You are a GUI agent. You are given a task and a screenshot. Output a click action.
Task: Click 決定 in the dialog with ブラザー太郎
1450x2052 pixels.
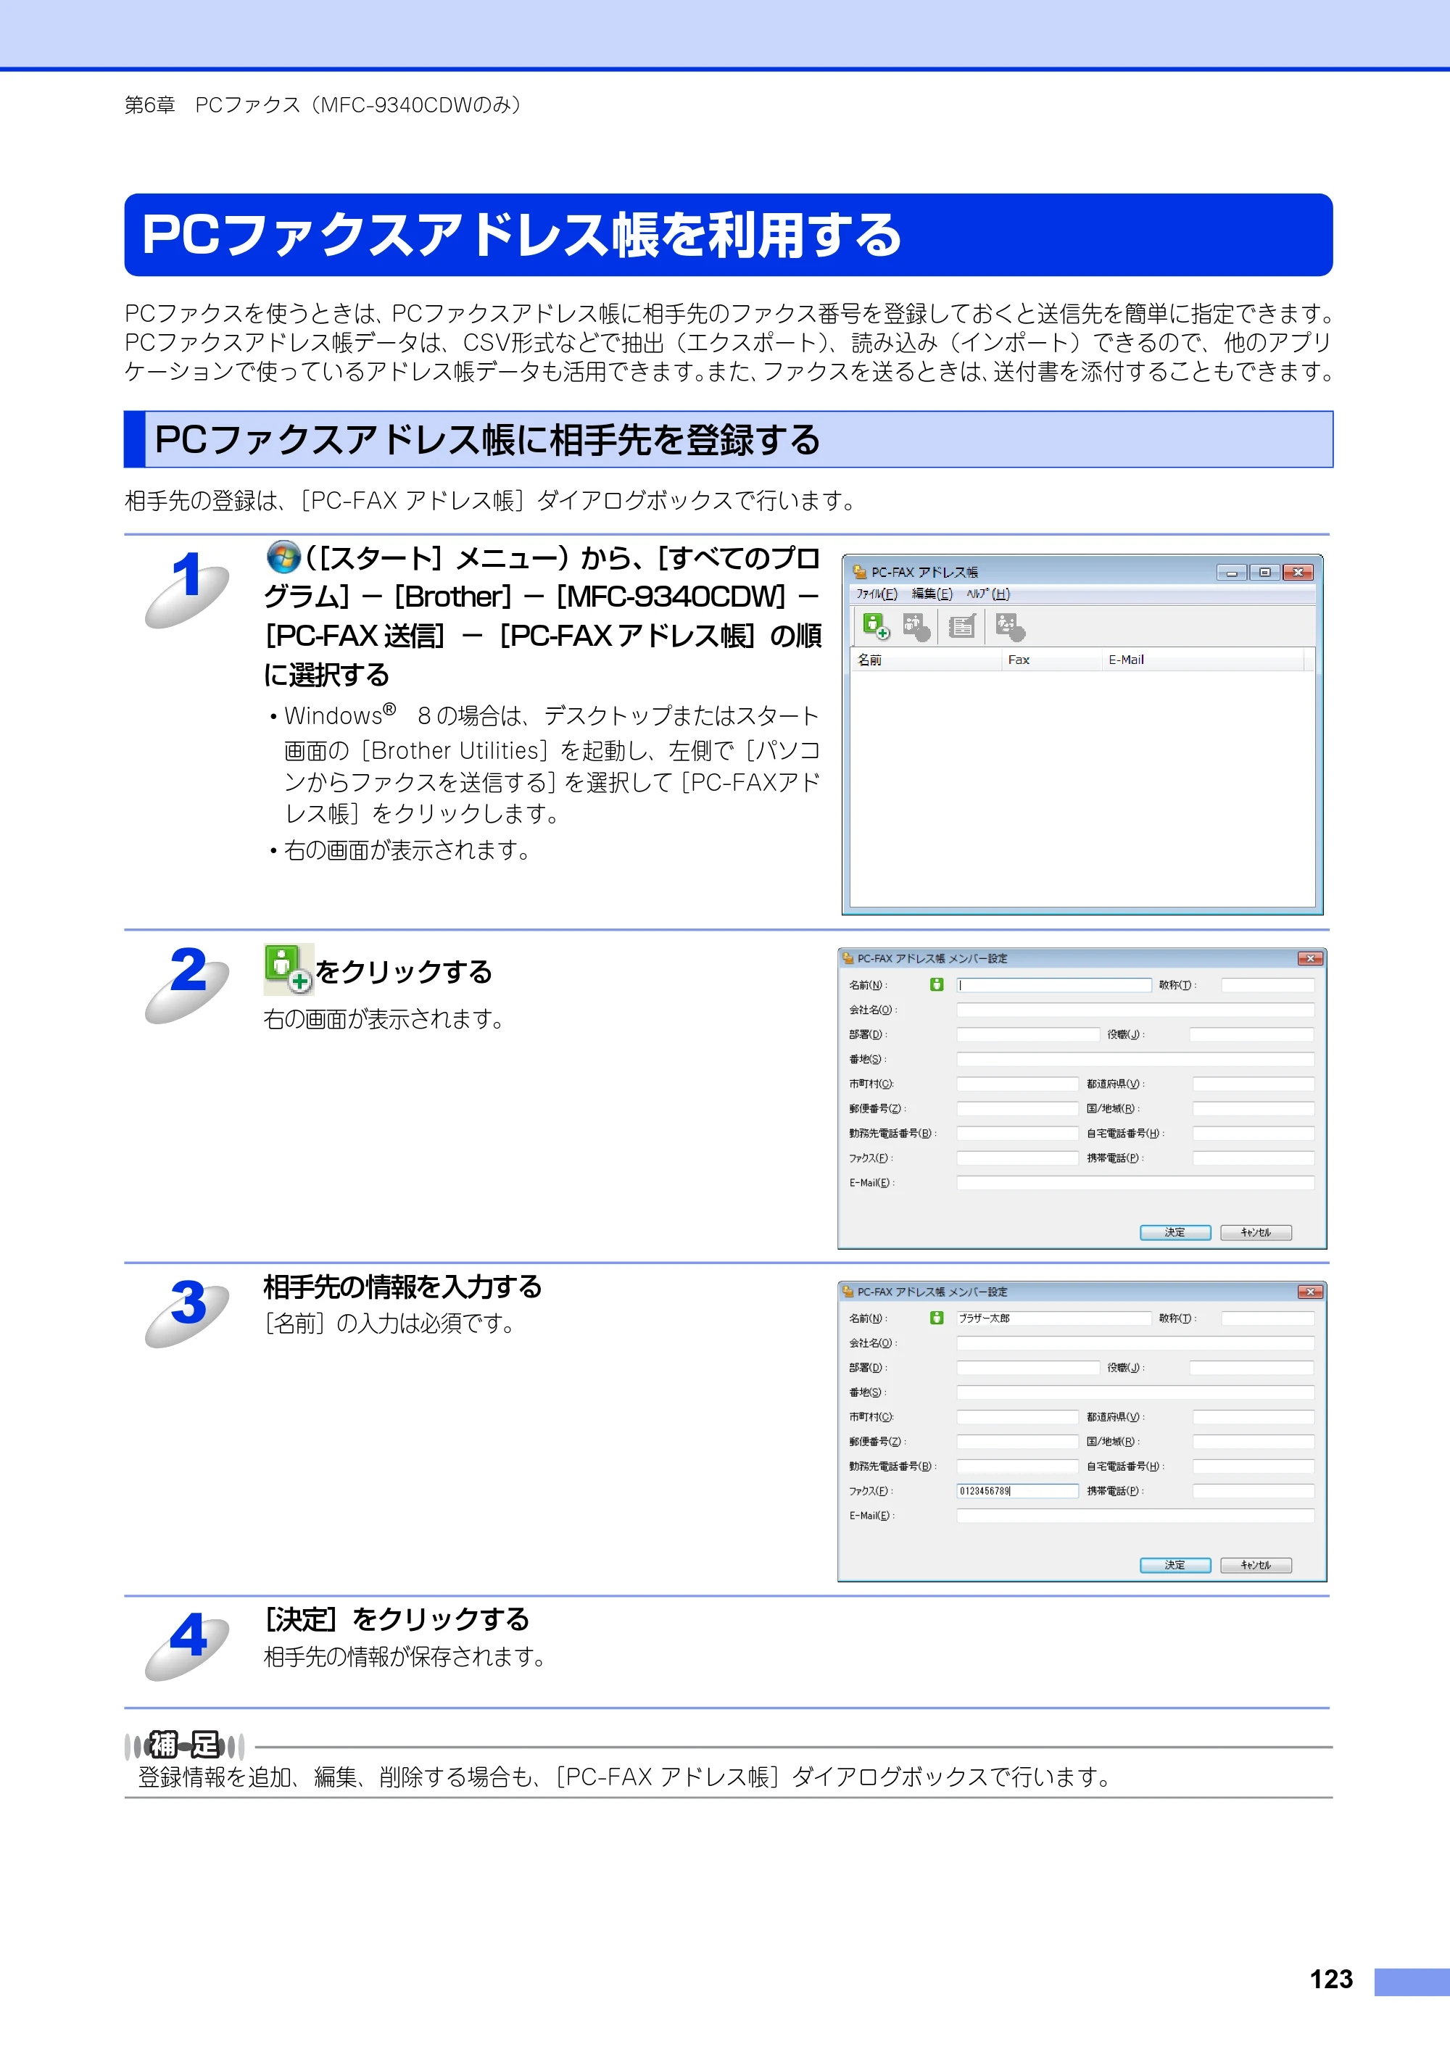click(x=1174, y=1565)
